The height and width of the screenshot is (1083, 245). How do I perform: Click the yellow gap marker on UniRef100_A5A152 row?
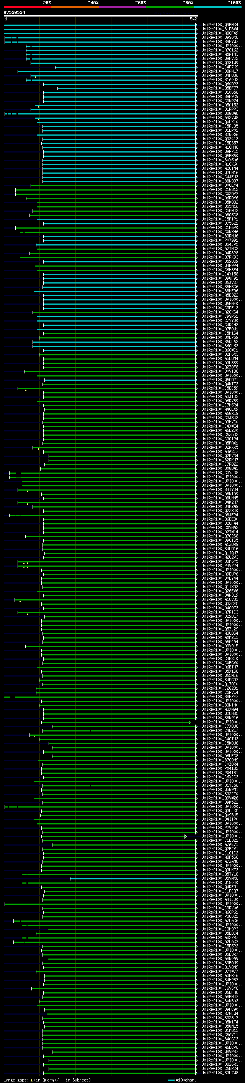(x=39, y=107)
